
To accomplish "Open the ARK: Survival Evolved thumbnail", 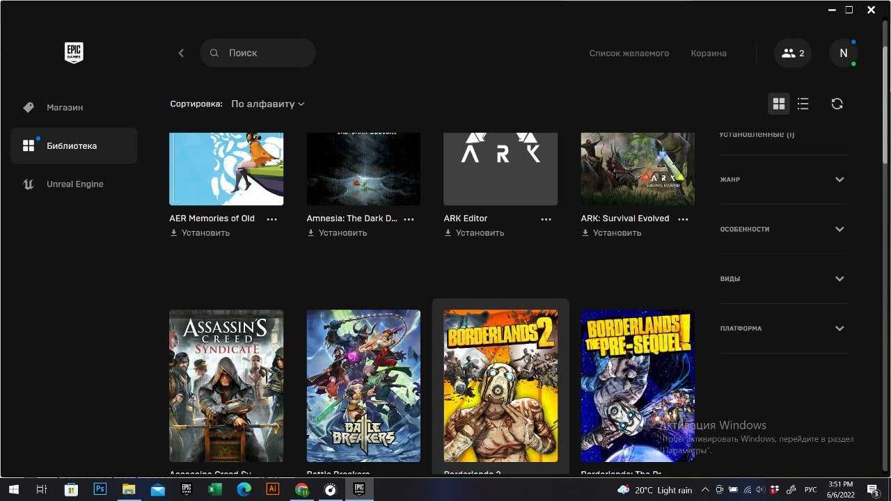I will (638, 169).
